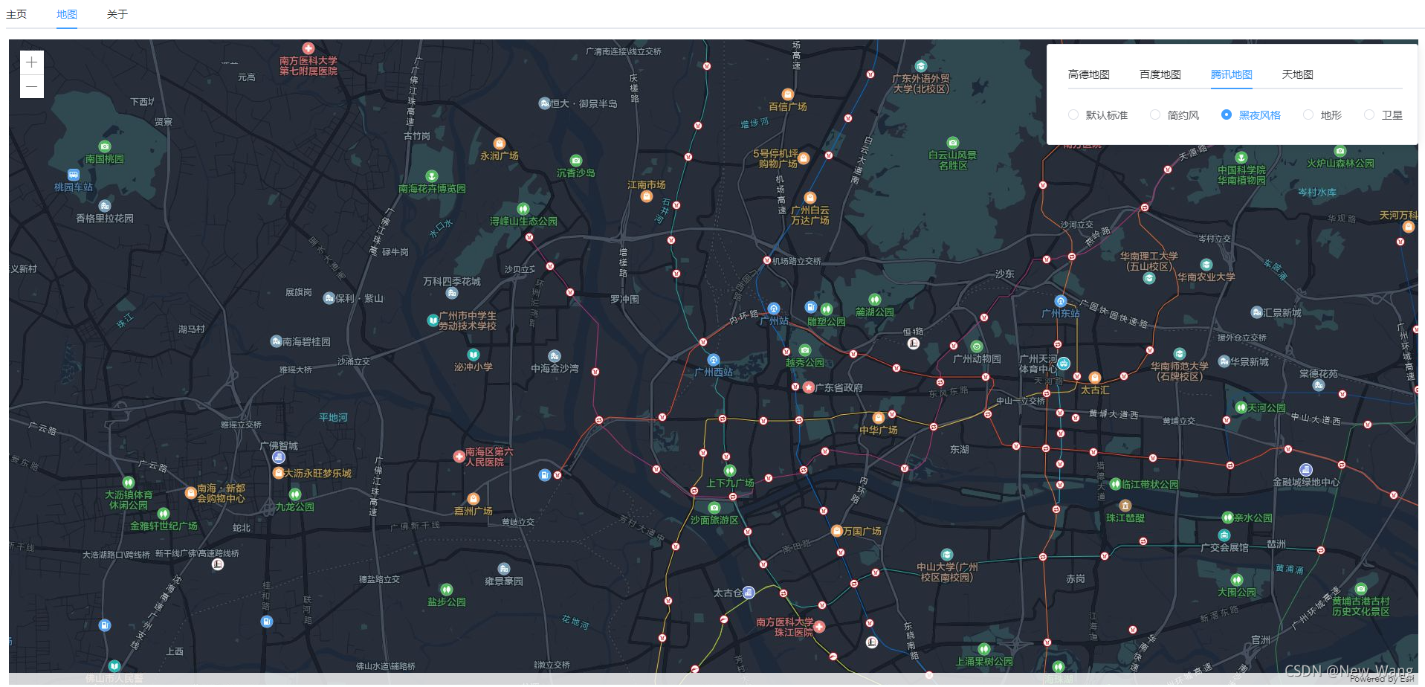Zoom out the map with minus button
Viewport: 1425px width, 687px height.
click(x=31, y=86)
